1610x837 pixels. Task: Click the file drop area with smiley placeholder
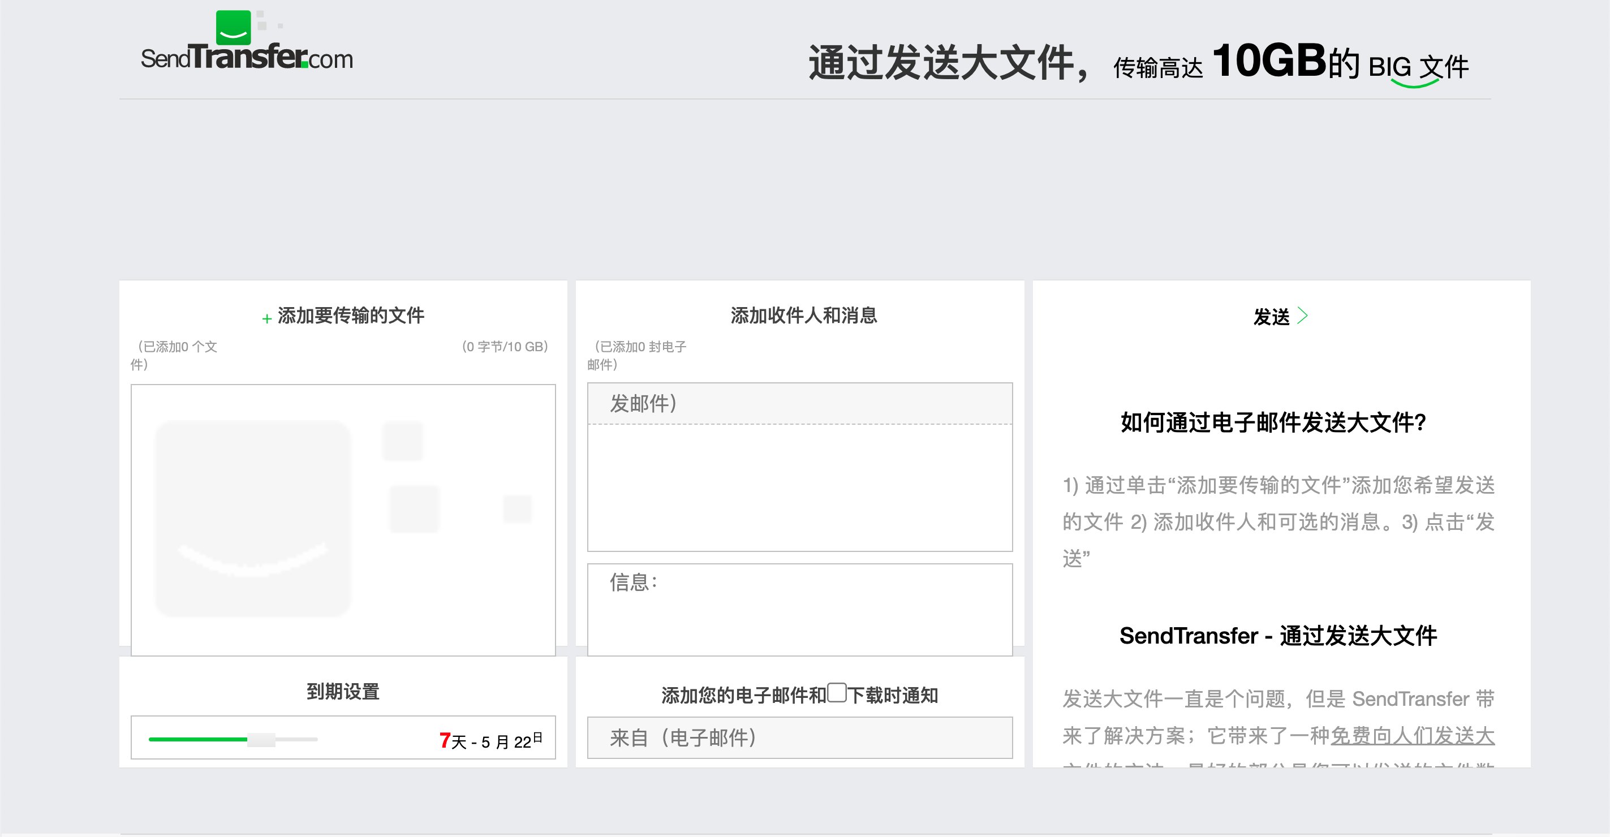pyautogui.click(x=343, y=520)
